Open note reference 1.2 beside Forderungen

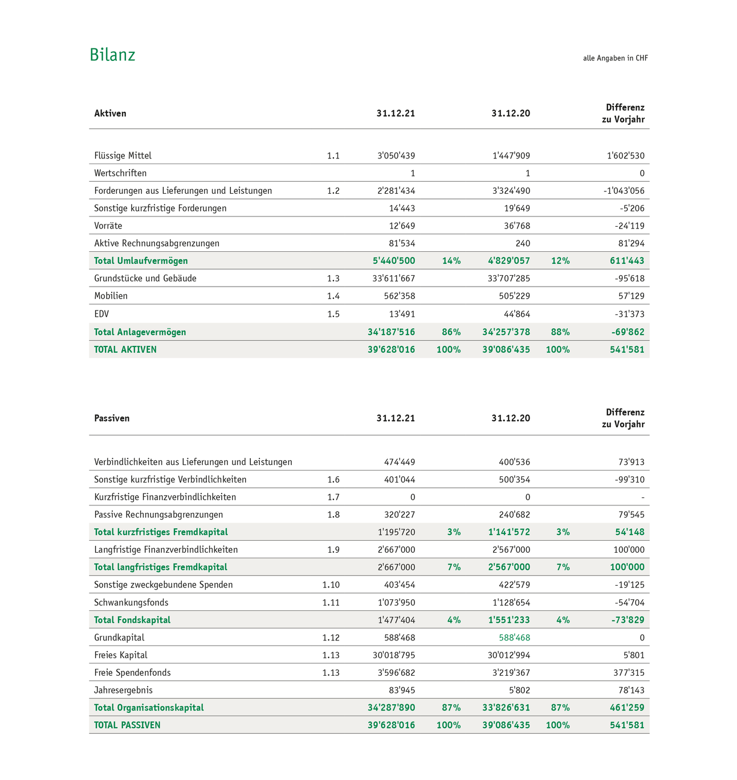(x=333, y=191)
